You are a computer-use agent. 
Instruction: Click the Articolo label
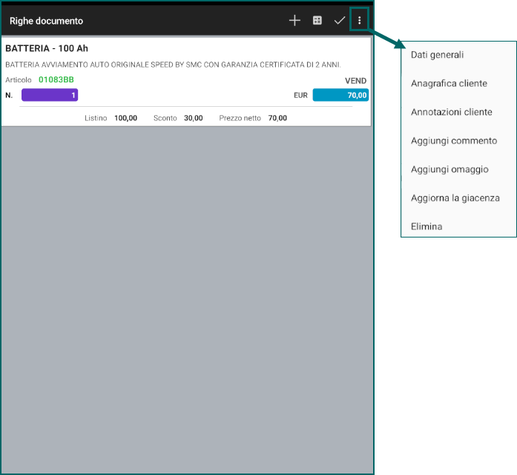pos(19,80)
